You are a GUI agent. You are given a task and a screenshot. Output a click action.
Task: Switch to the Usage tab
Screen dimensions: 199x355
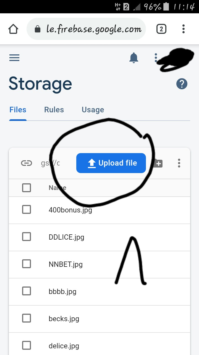tap(93, 110)
